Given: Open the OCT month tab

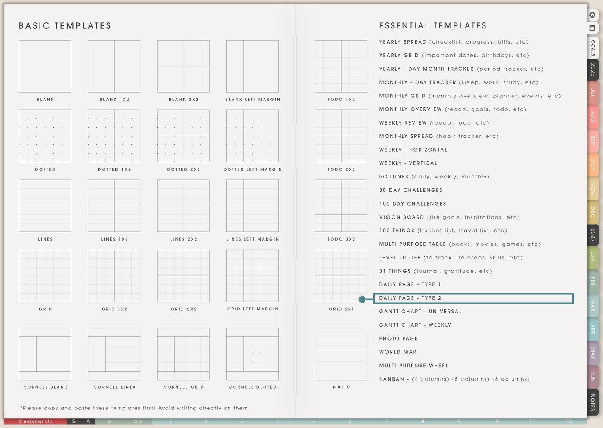Looking at the screenshot, I should [x=593, y=164].
